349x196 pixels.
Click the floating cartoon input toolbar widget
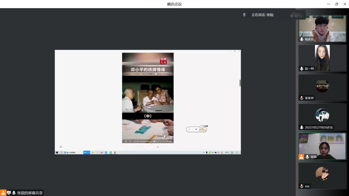197,129
